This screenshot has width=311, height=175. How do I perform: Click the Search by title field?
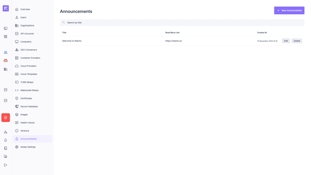click(x=182, y=22)
